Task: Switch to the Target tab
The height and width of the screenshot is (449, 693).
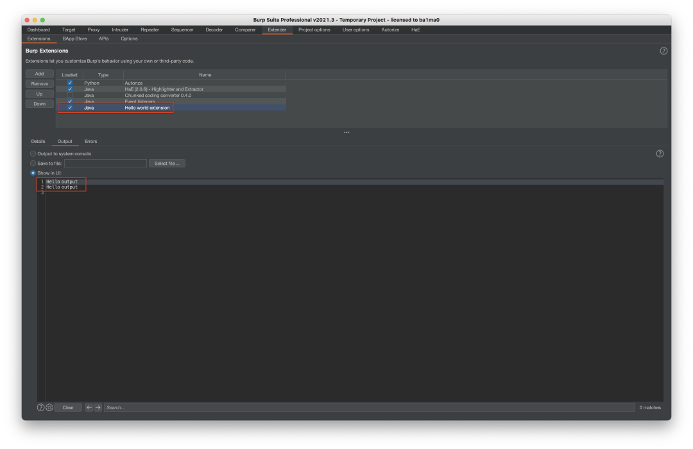Action: [69, 30]
